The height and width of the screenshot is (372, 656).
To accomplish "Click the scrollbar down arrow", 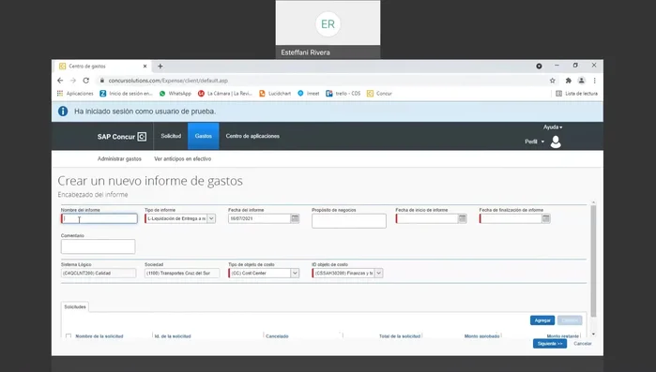I will point(593,335).
